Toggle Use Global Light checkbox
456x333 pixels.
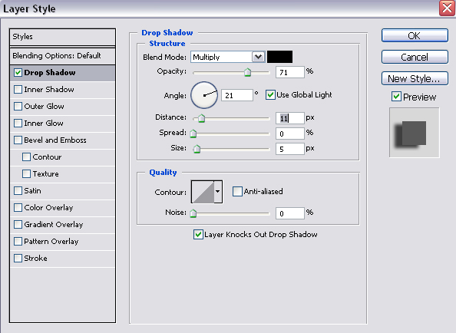[x=270, y=94]
